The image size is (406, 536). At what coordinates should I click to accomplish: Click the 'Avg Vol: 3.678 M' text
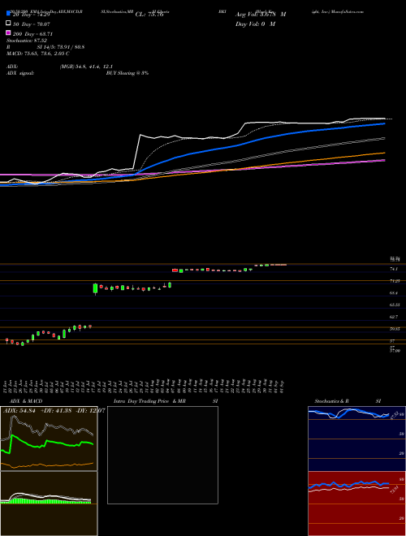click(x=261, y=15)
